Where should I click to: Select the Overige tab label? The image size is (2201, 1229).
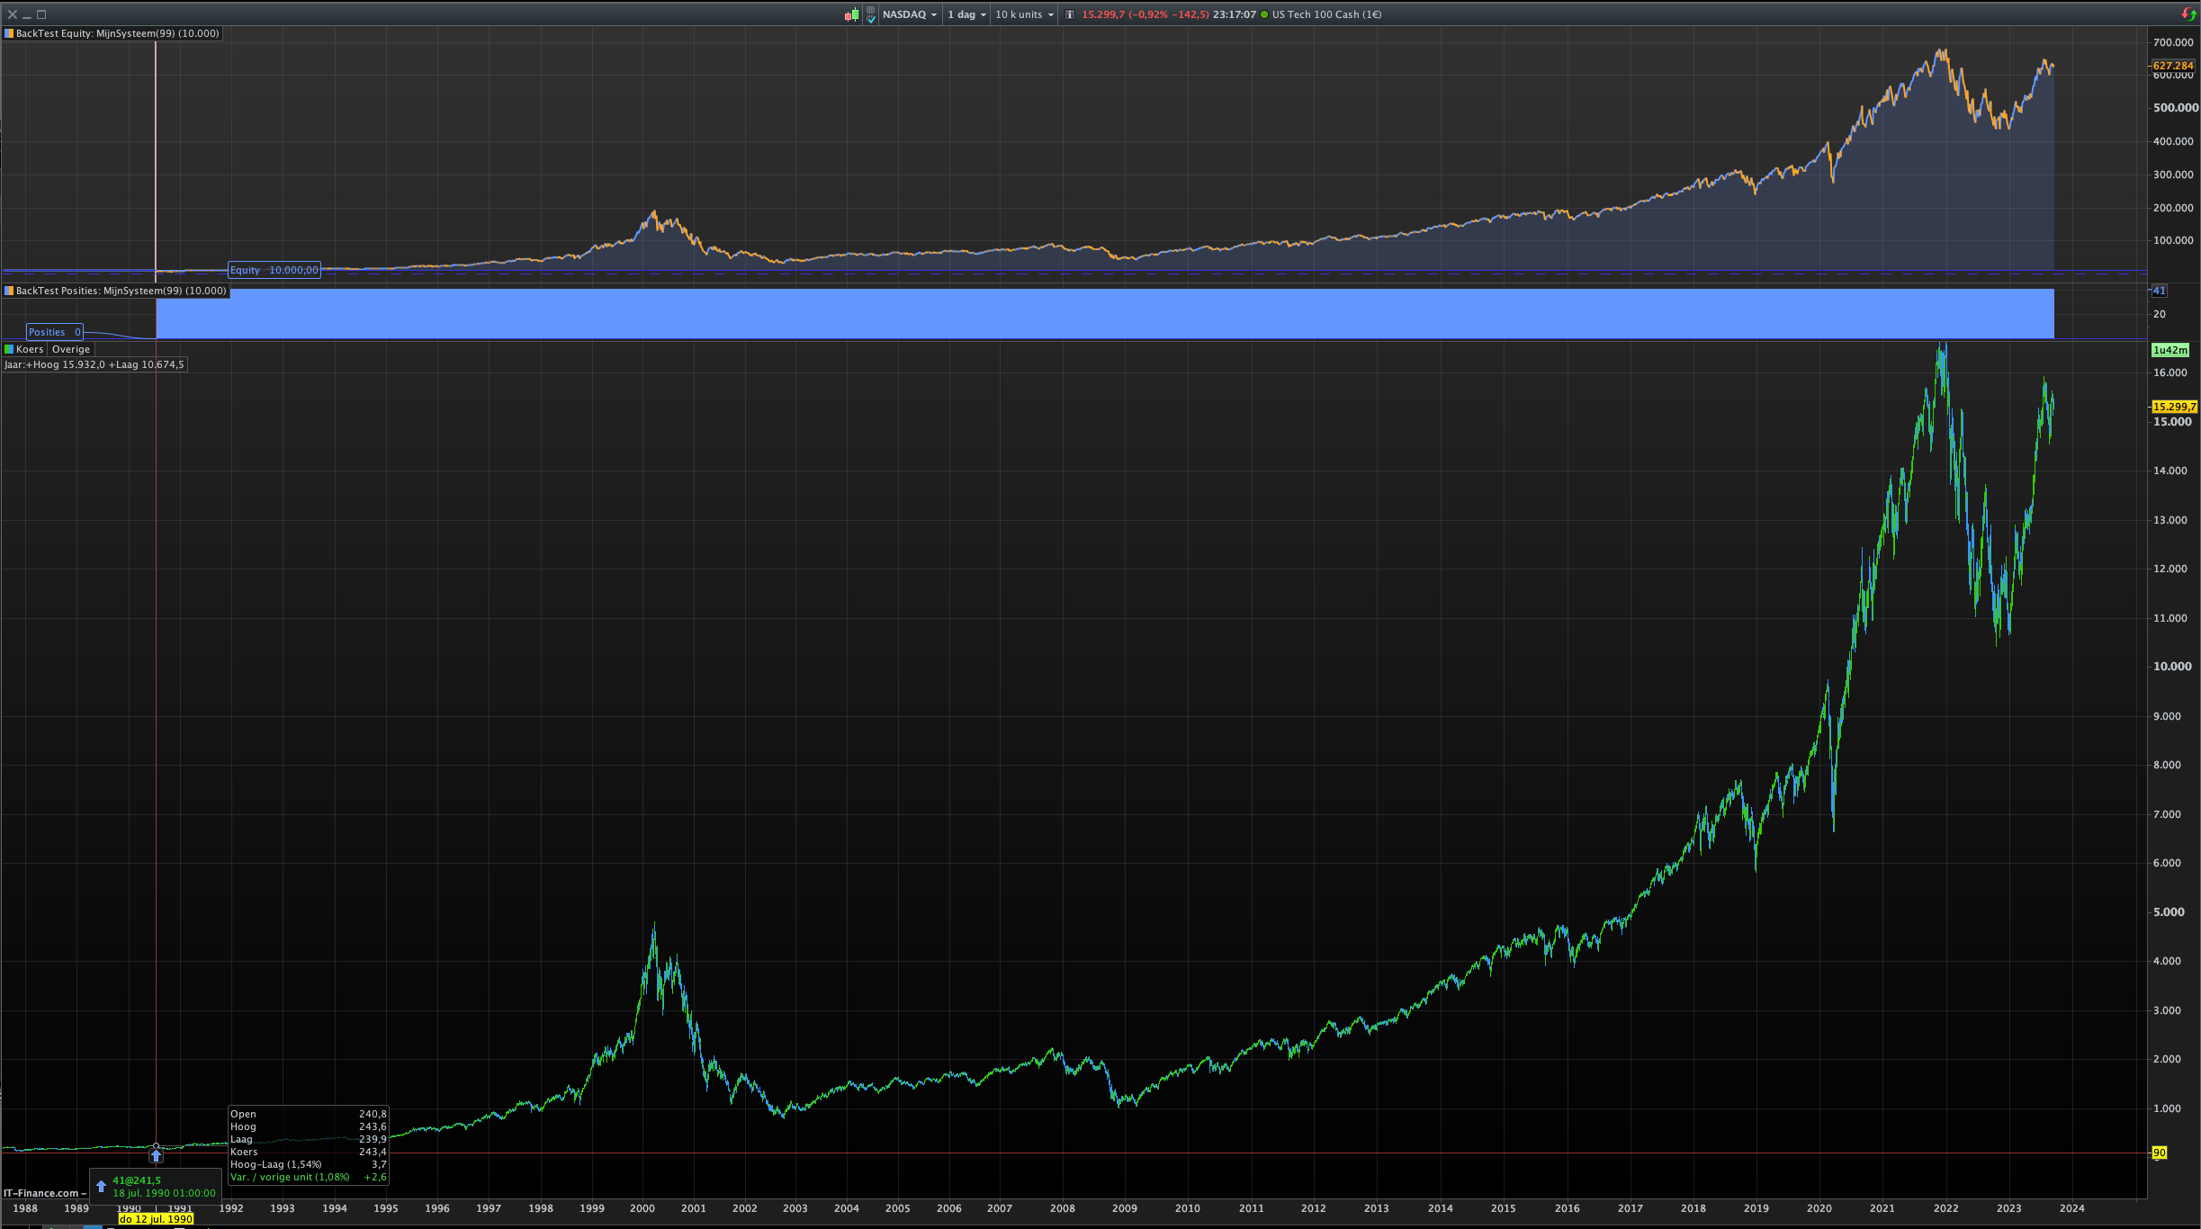click(x=71, y=349)
